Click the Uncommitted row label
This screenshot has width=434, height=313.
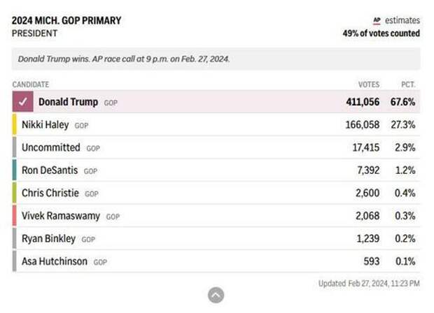[51, 147]
